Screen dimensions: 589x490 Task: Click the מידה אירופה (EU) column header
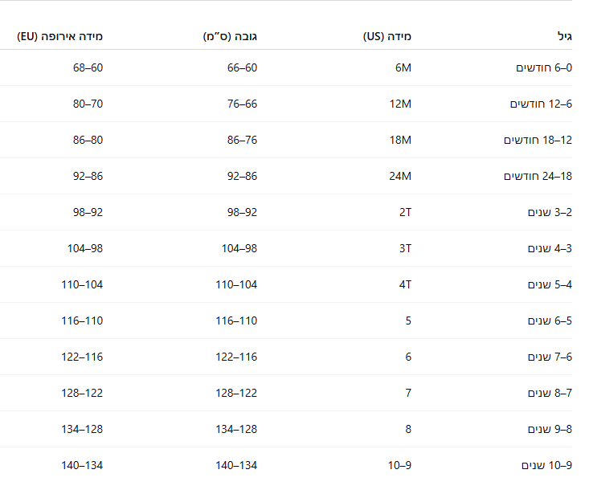point(59,36)
